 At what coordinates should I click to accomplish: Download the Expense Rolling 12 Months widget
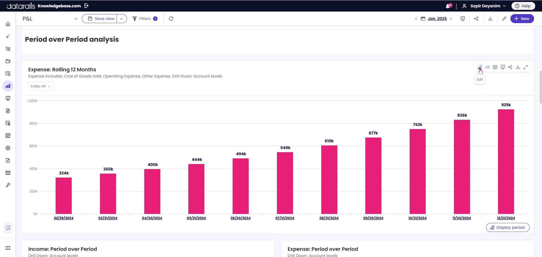pyautogui.click(x=518, y=67)
